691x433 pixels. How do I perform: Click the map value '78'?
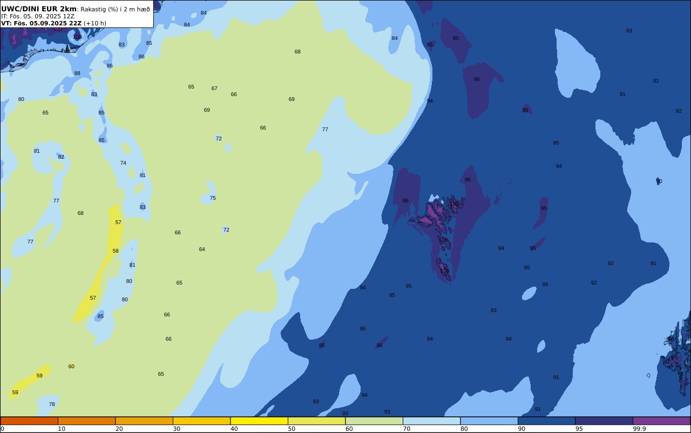pyautogui.click(x=52, y=404)
